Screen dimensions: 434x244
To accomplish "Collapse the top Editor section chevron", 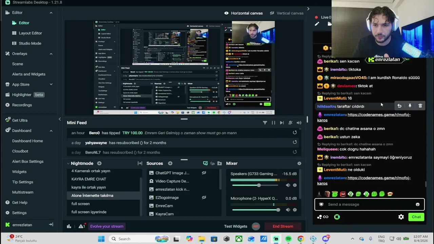I will point(51,13).
